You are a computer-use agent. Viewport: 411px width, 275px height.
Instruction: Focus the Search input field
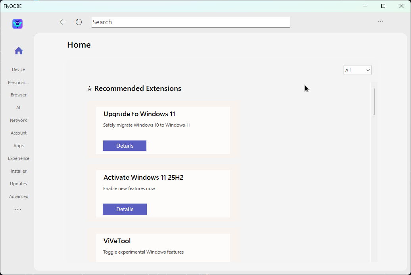(190, 22)
